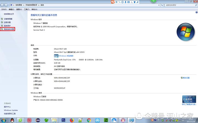198x123 pixels.
Task: Click the Windows 体验指数 link
Action: click(66, 56)
